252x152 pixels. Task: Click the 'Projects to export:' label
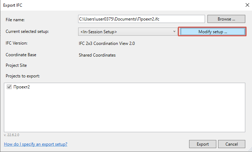23,76
